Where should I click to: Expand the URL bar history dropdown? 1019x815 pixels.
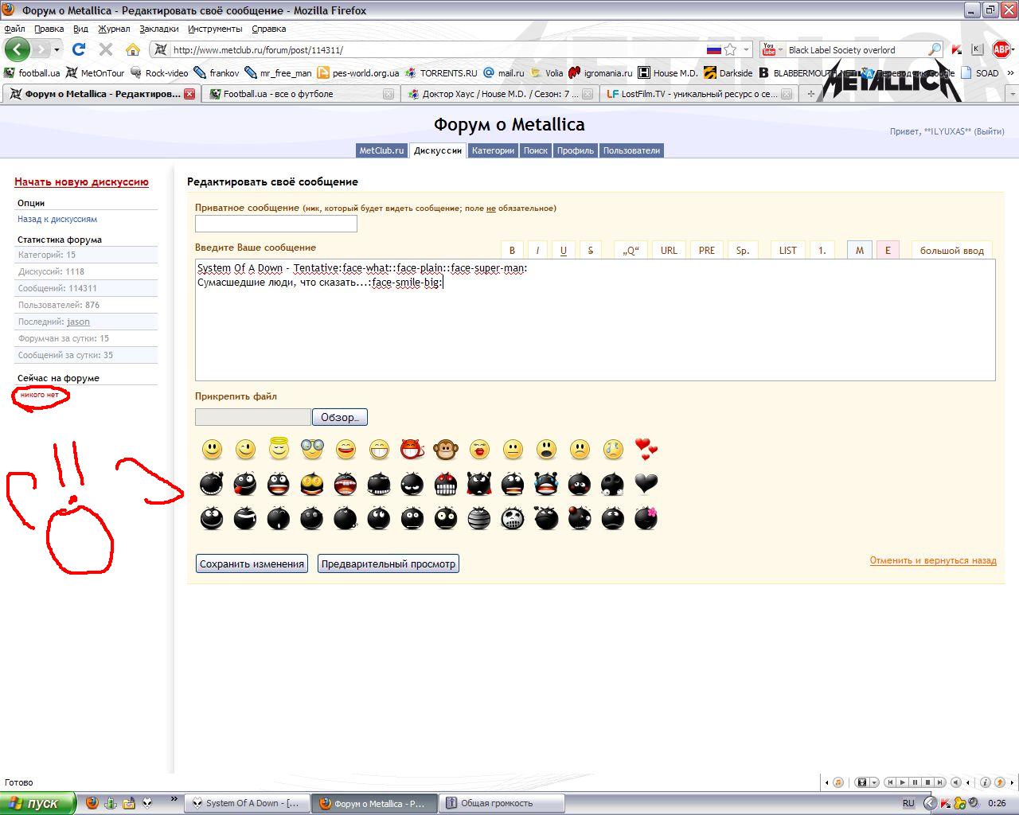(x=746, y=49)
